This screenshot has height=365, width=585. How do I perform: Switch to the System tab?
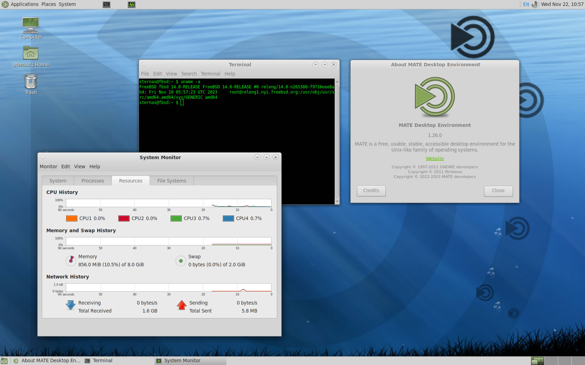58,181
